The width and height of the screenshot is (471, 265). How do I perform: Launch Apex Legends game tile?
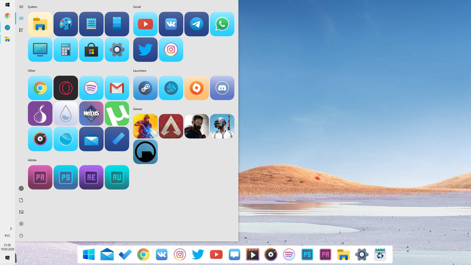(x=171, y=126)
